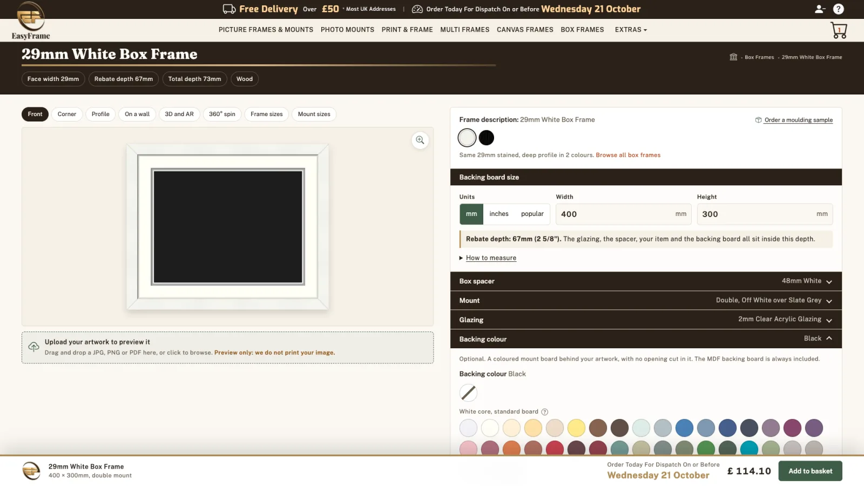Switch units to popular sizes
This screenshot has height=486, width=864.
pyautogui.click(x=532, y=214)
